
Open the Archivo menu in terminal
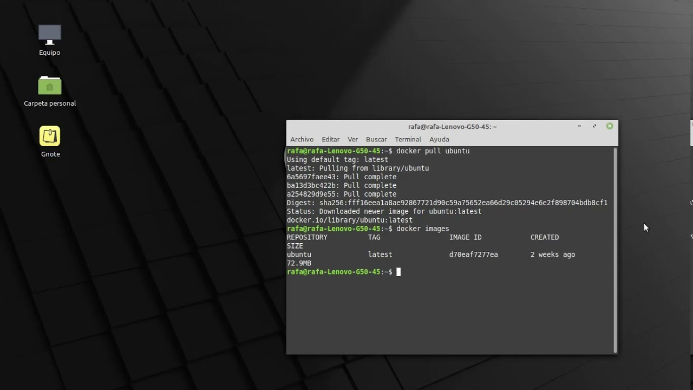click(x=302, y=139)
